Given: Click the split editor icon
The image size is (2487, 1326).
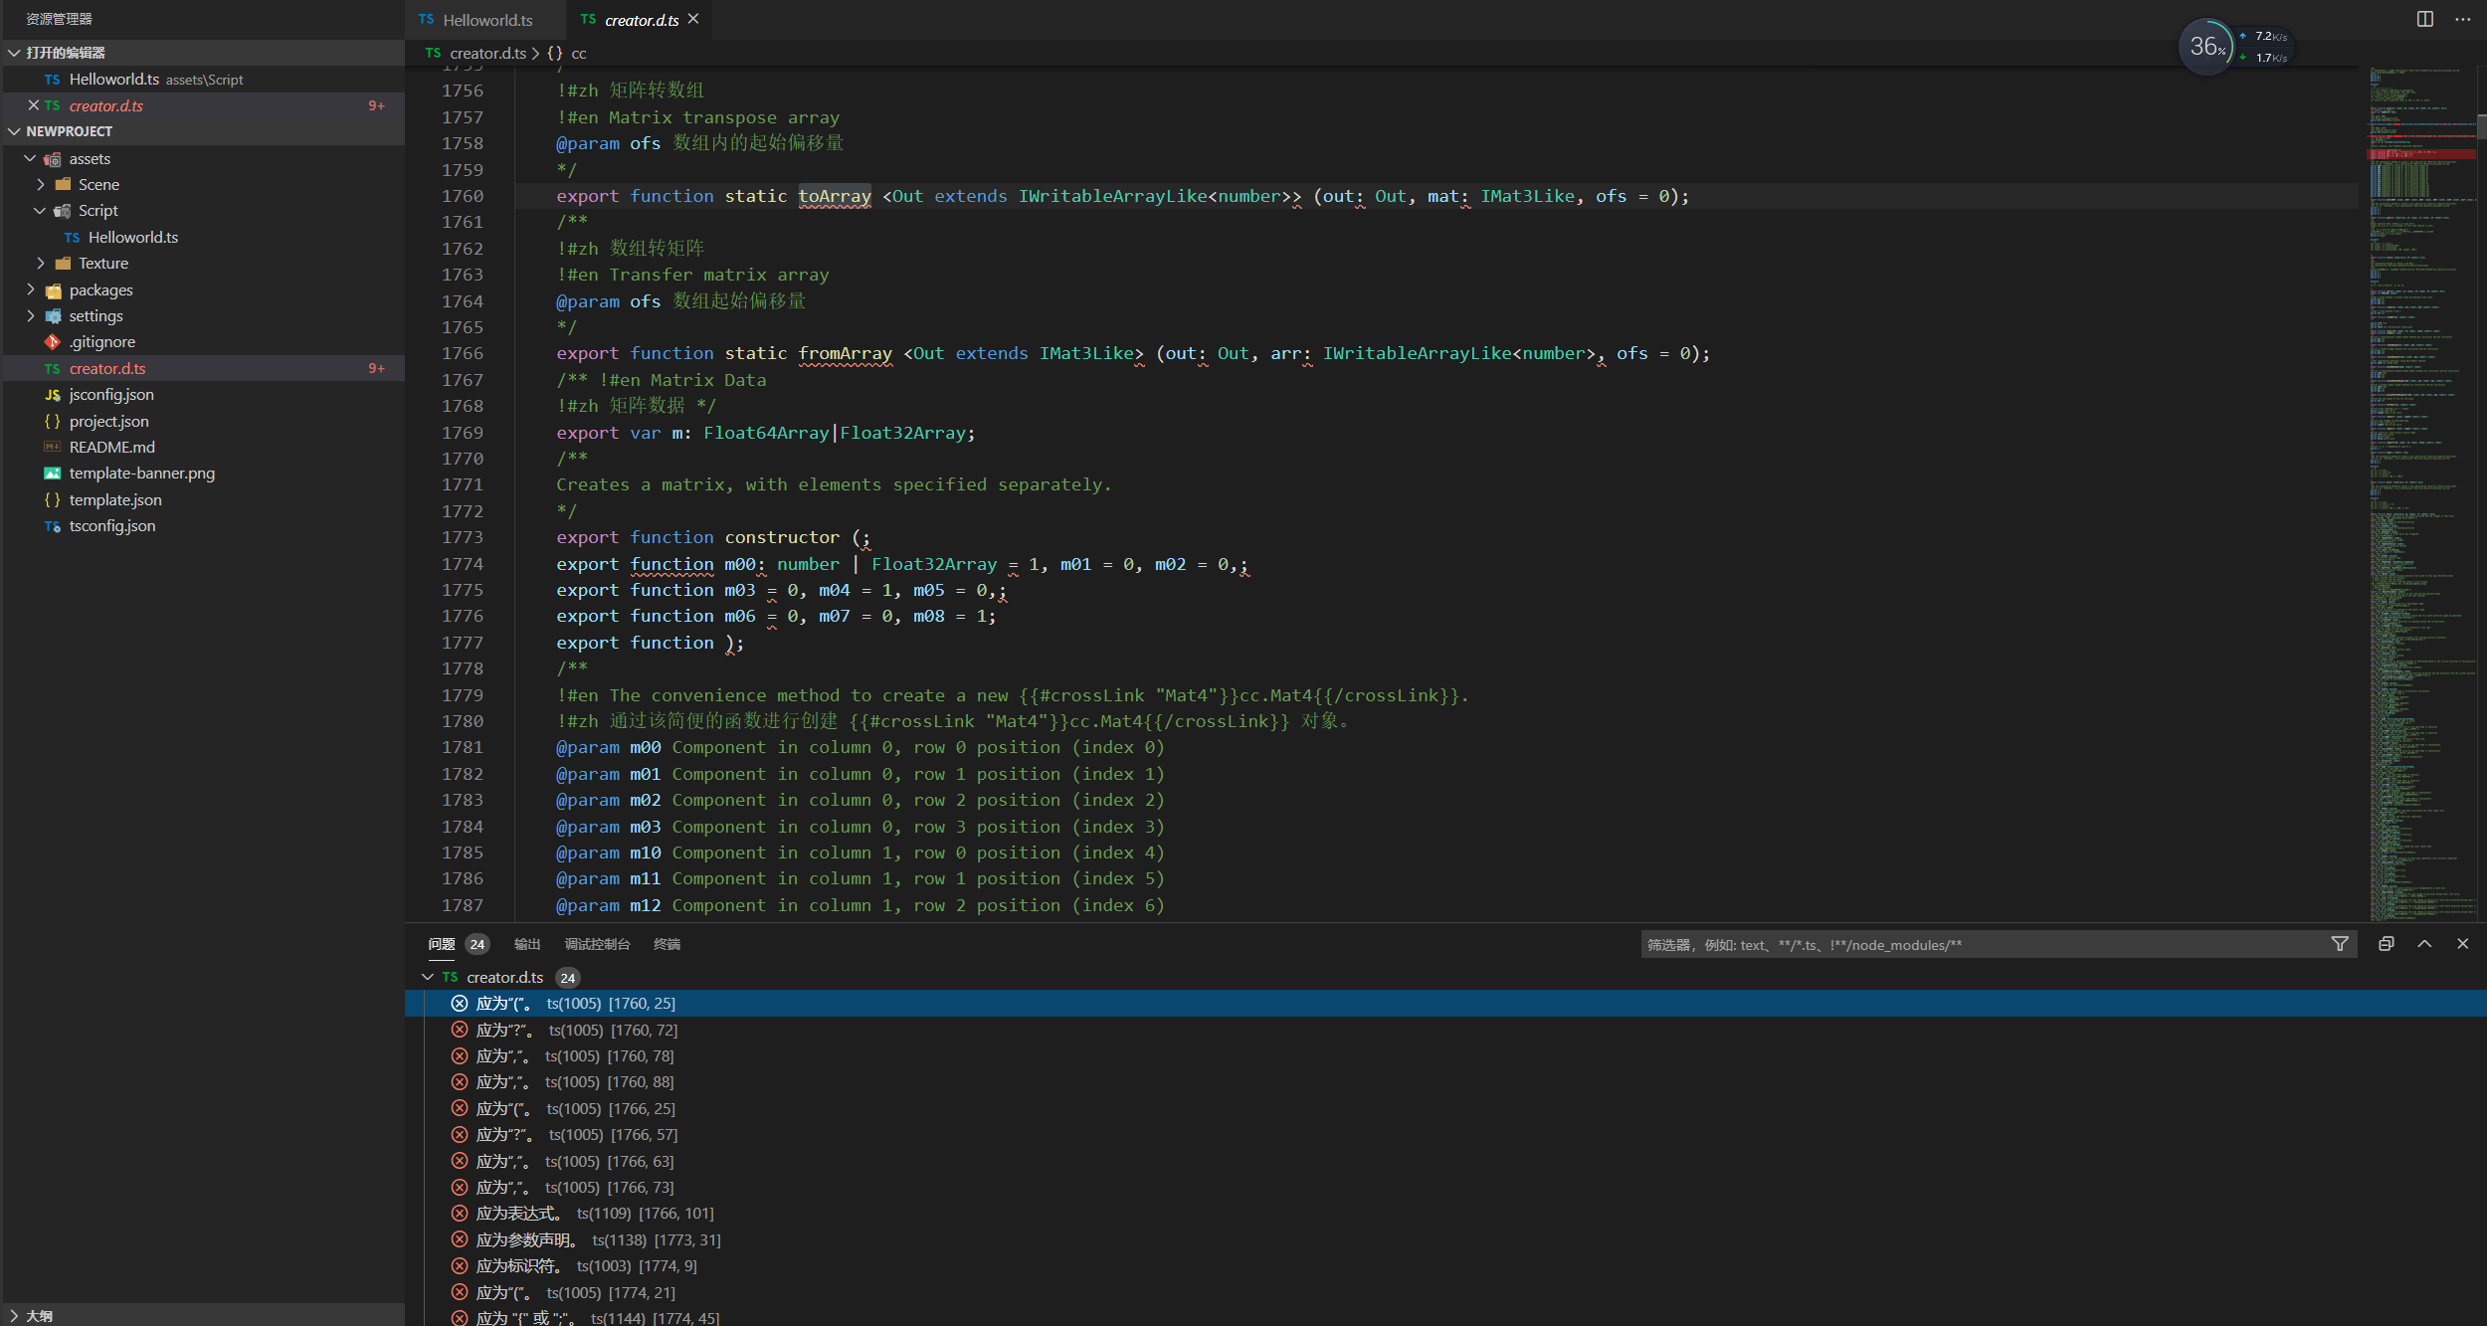Looking at the screenshot, I should (2424, 19).
